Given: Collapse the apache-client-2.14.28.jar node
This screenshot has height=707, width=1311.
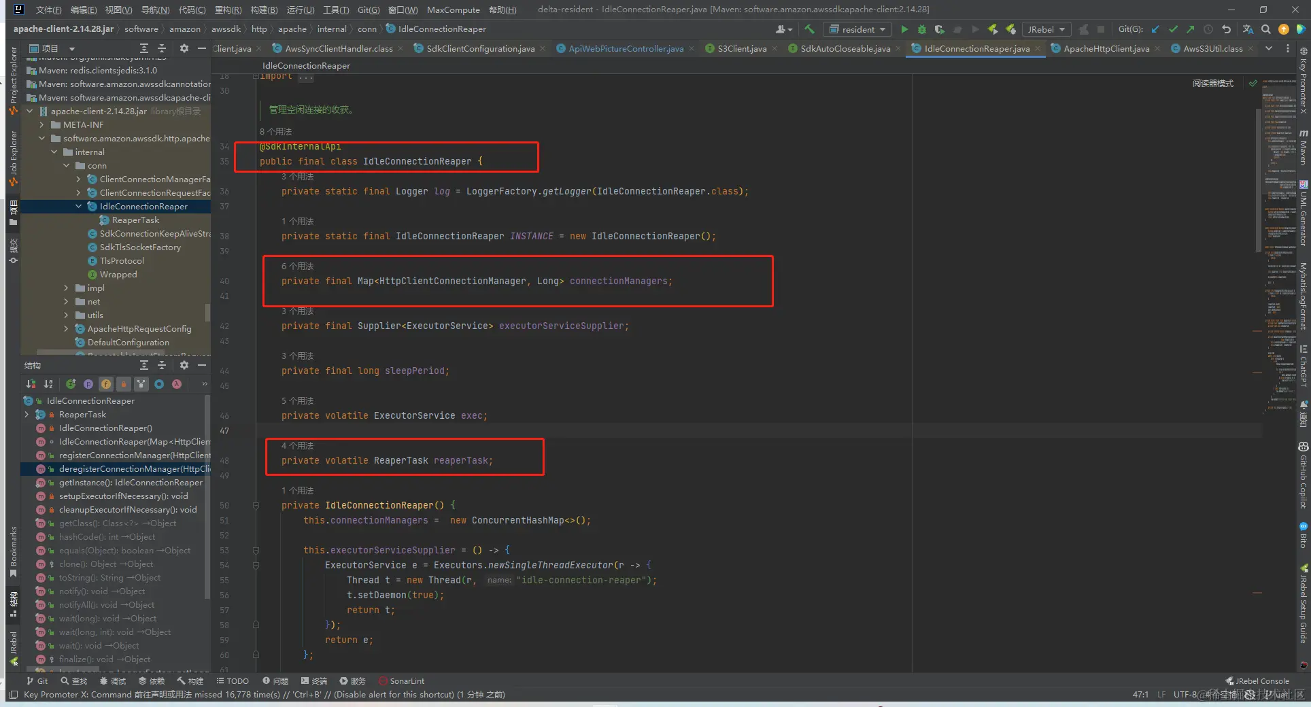Looking at the screenshot, I should click(30, 111).
